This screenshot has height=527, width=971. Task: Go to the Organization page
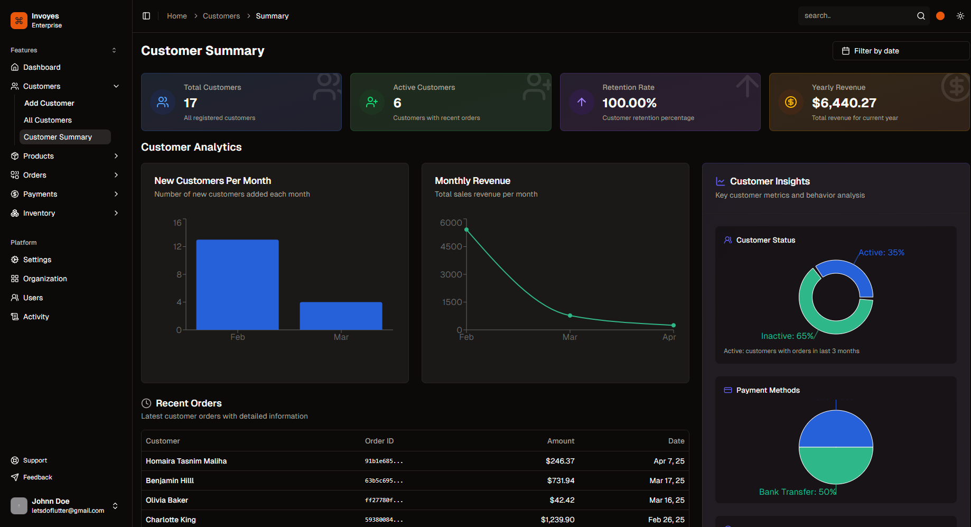45,279
